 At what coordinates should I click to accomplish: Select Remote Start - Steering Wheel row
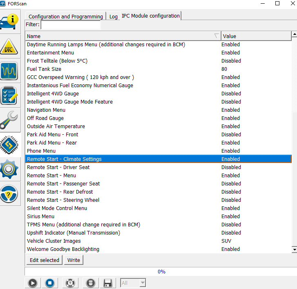coord(159,200)
